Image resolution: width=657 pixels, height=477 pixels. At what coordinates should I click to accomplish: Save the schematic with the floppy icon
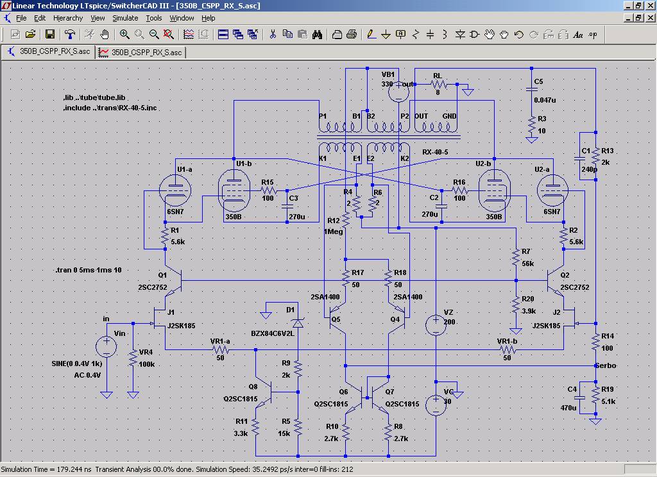coord(50,35)
